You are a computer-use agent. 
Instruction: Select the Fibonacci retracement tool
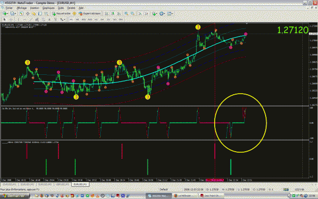click(x=43, y=20)
